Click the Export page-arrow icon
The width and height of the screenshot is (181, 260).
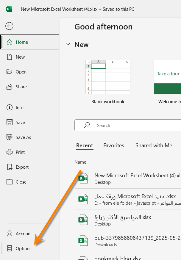click(x=10, y=167)
